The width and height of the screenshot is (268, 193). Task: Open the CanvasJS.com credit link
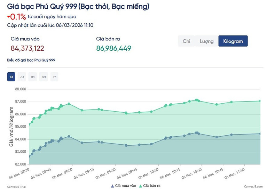tap(252, 187)
